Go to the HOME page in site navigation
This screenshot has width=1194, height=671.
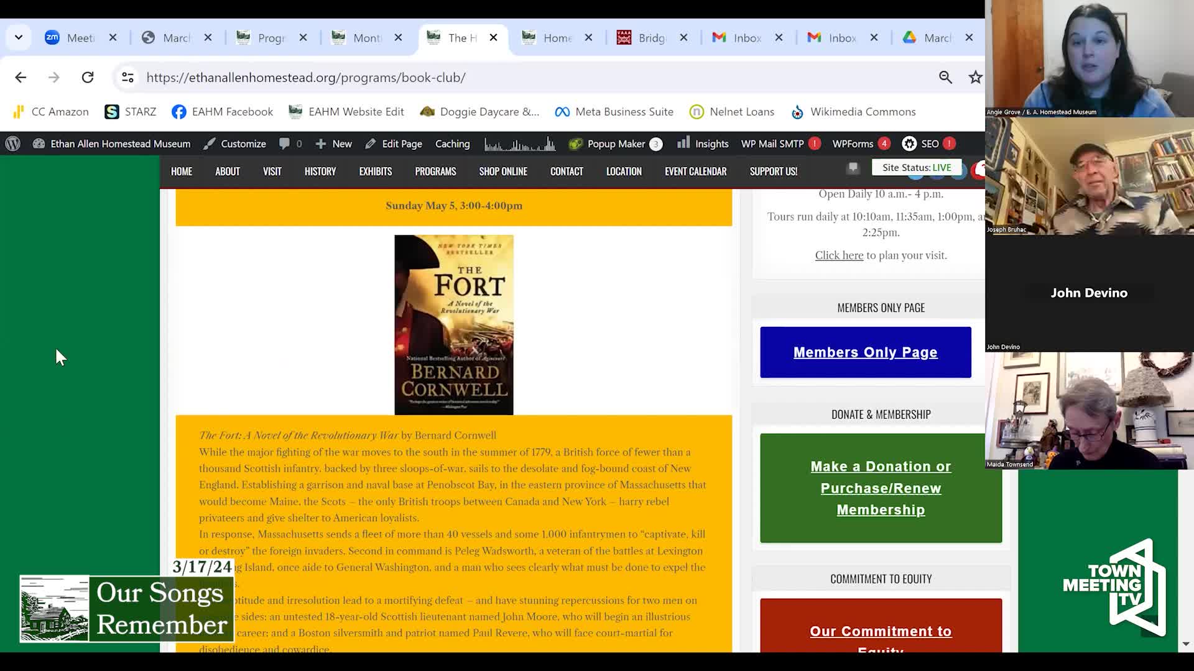pyautogui.click(x=182, y=171)
